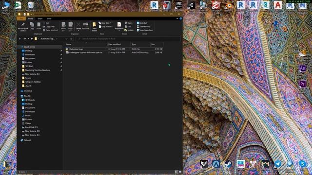Open Mastering Revit Architecture folder
The height and width of the screenshot is (175, 312).
pos(38,70)
